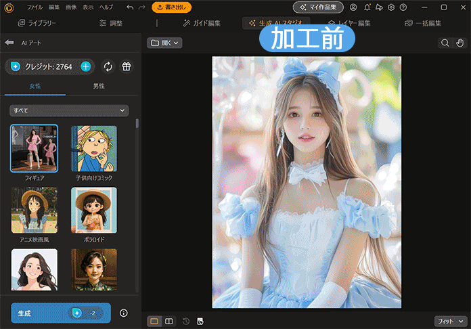Switch to single view mode
The image size is (471, 329).
pyautogui.click(x=154, y=322)
